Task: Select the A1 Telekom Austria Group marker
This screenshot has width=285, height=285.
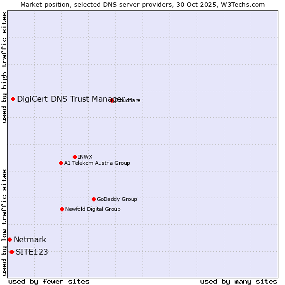Action: [x=61, y=163]
